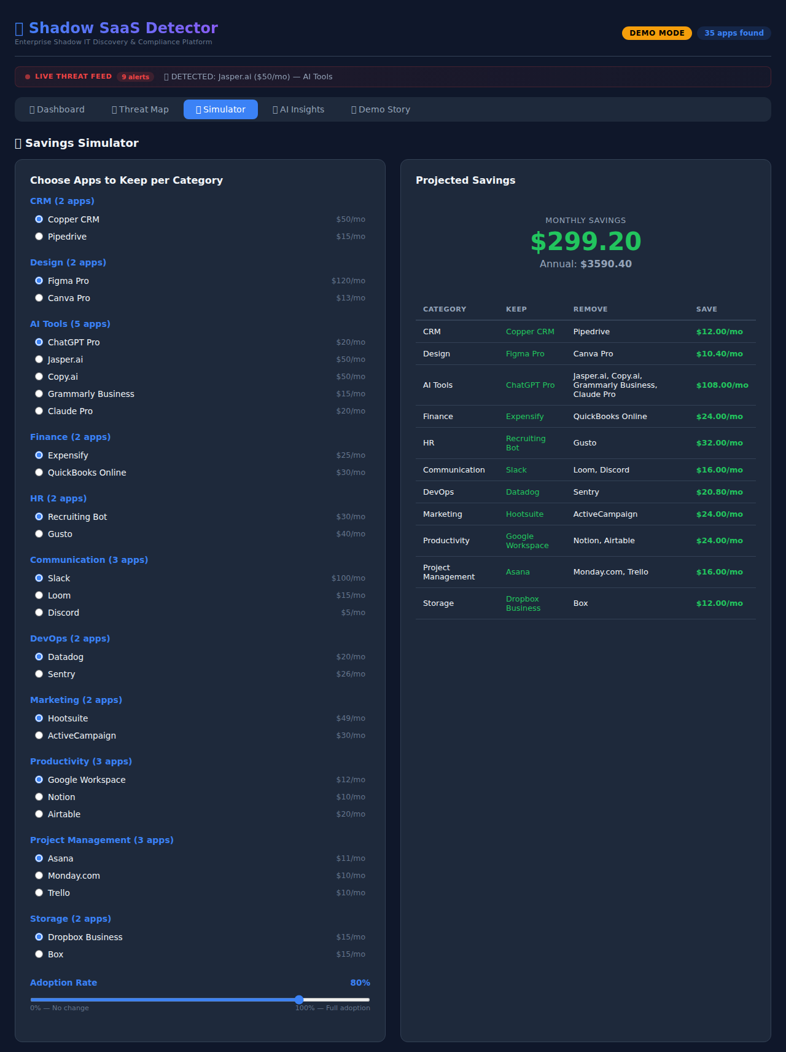Viewport: 786px width, 1052px height.
Task: Choose Canva Pro in Design
Action: (39, 298)
